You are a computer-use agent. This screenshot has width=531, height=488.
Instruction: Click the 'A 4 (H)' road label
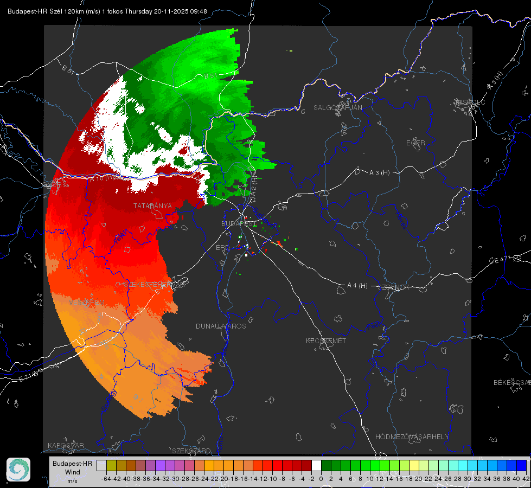[357, 286]
